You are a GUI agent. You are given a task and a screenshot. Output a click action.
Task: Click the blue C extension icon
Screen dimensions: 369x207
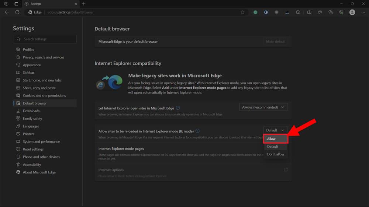click(x=266, y=12)
